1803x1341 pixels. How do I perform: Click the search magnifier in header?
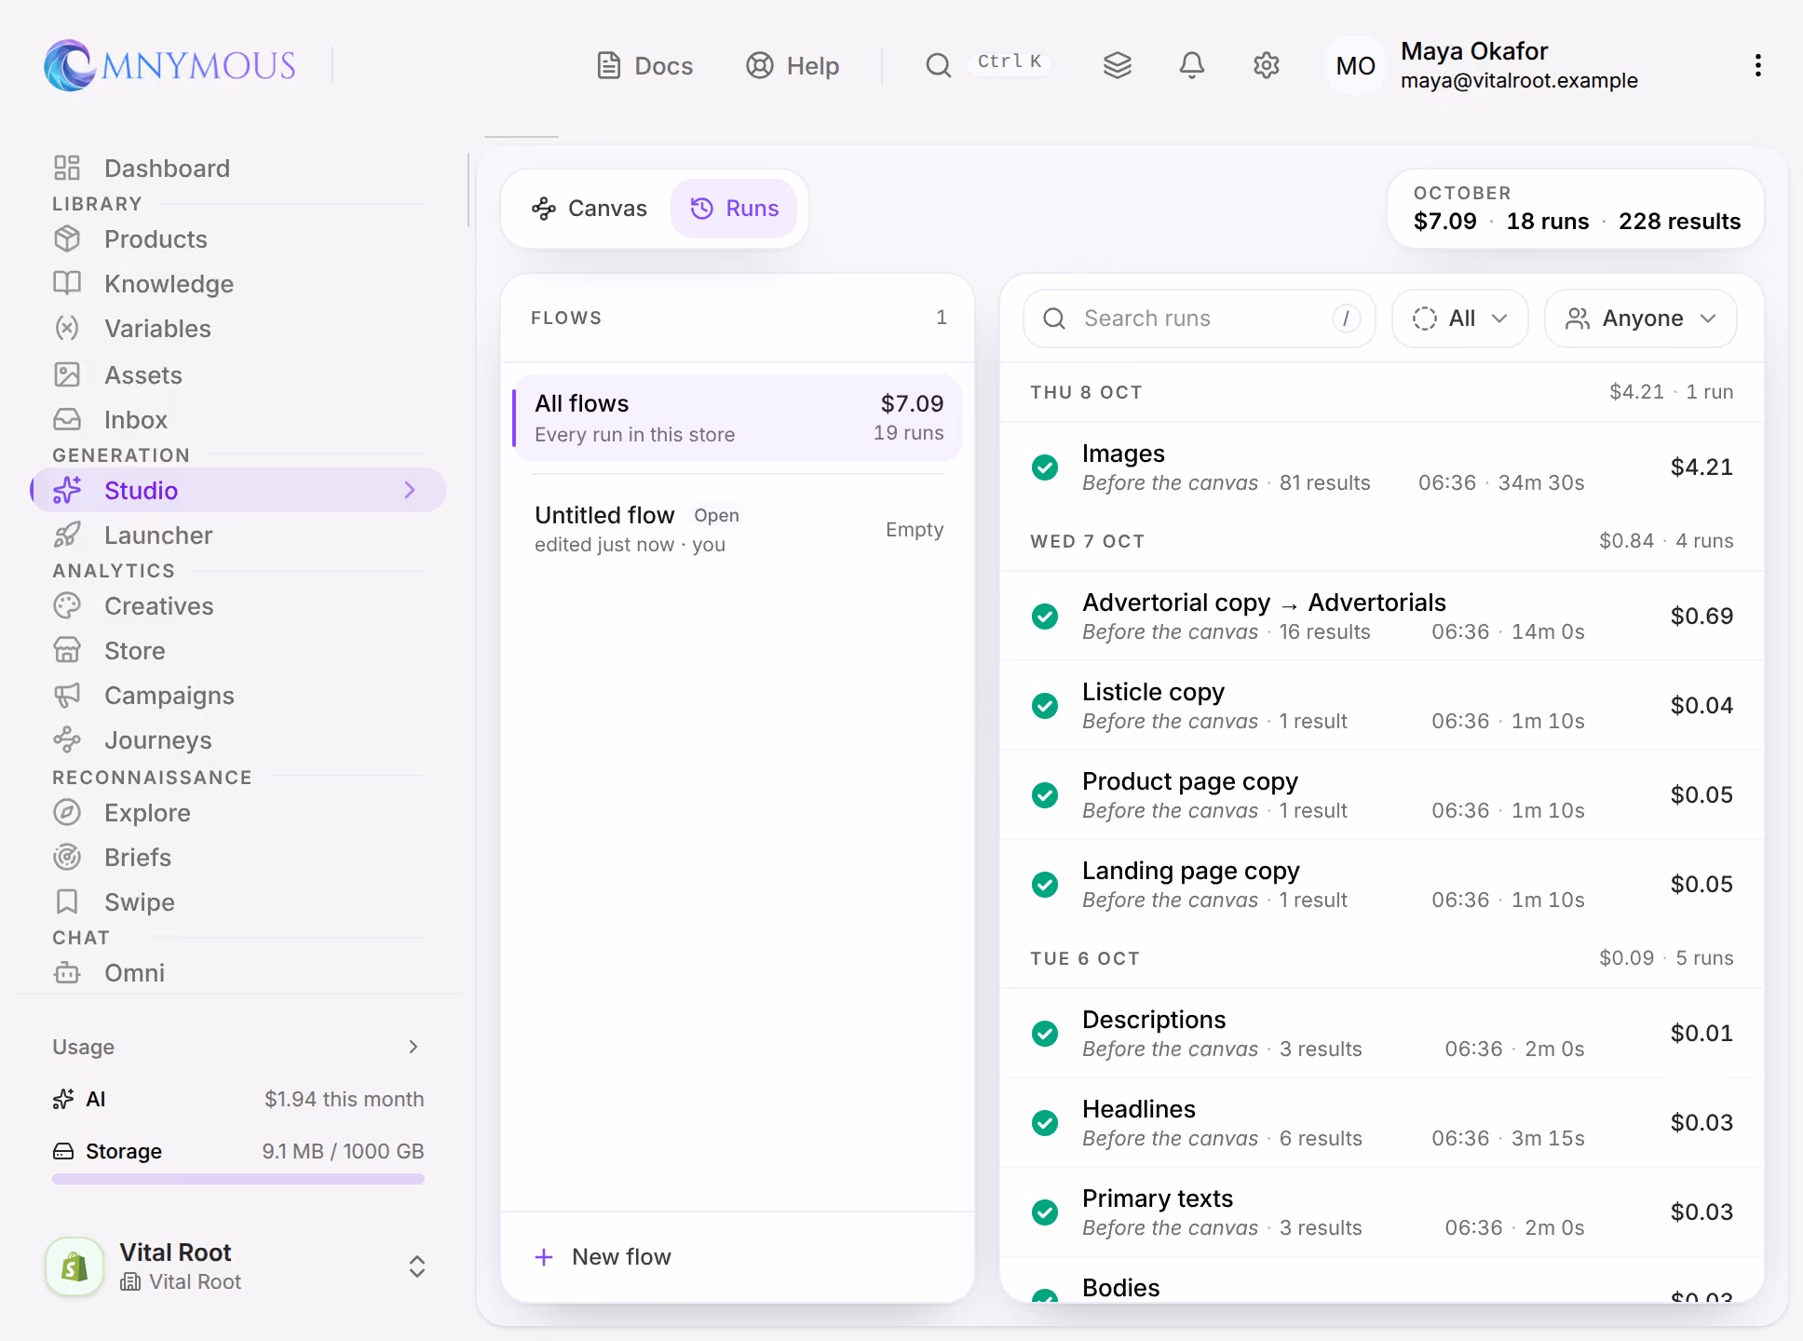pyautogui.click(x=938, y=65)
